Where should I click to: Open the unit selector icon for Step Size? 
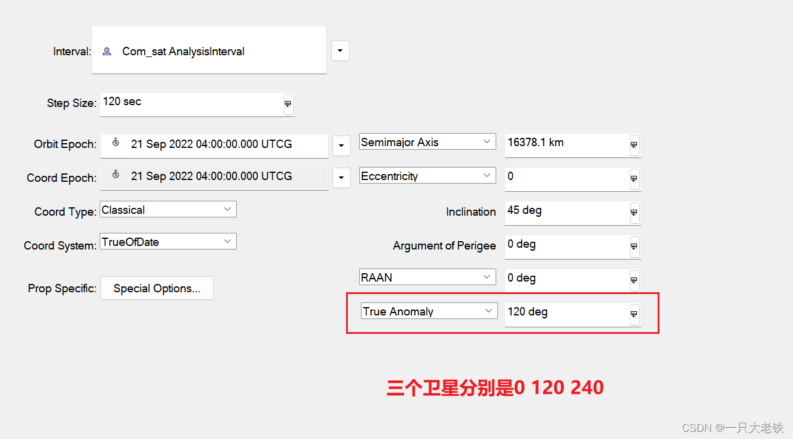coord(288,104)
